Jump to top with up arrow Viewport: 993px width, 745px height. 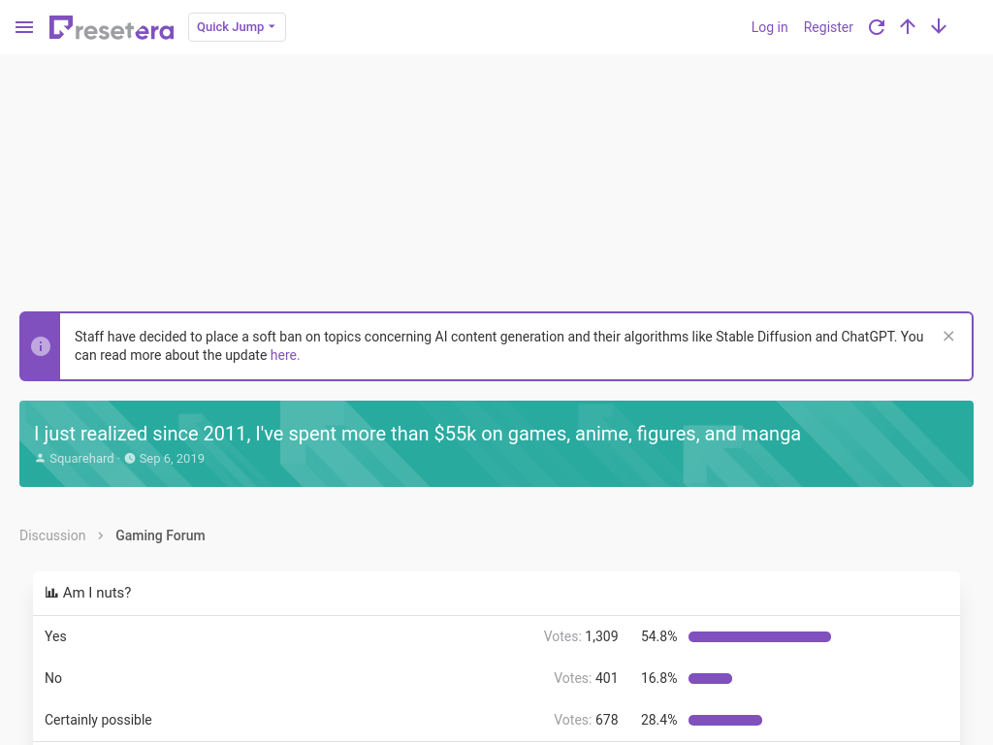(x=908, y=26)
